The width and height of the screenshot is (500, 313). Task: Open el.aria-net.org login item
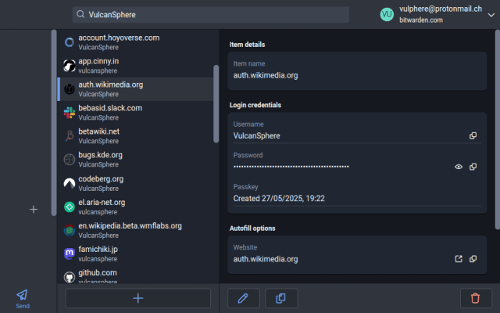tap(135, 207)
